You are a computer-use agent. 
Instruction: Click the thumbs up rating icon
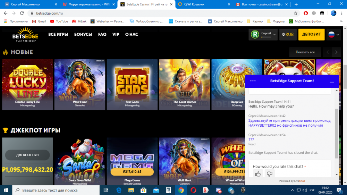point(258,174)
